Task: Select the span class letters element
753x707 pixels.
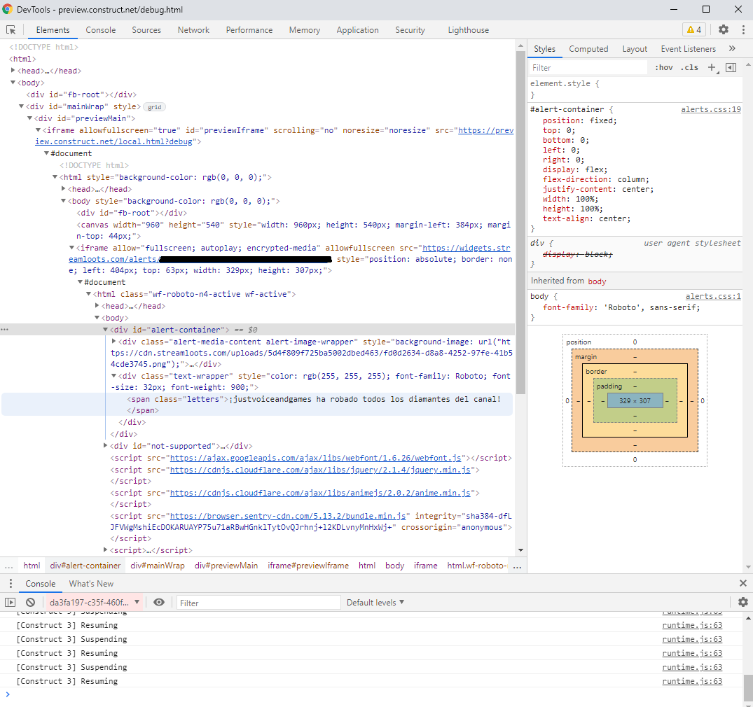Action: tap(257, 405)
